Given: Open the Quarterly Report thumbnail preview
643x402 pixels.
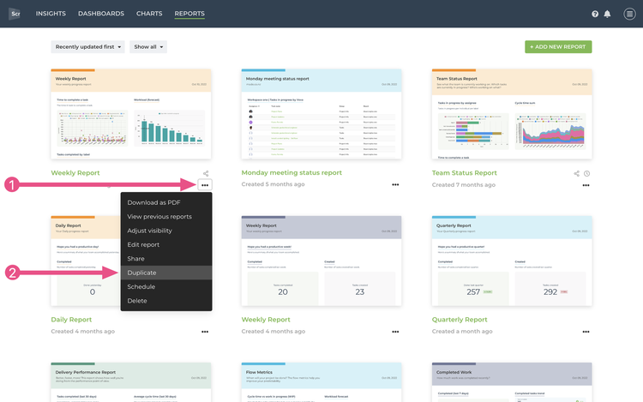Looking at the screenshot, I should 512,261.
